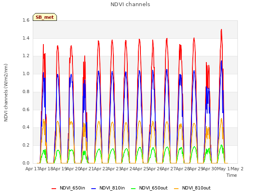Click the NDVI channels chart title

click(130, 4)
